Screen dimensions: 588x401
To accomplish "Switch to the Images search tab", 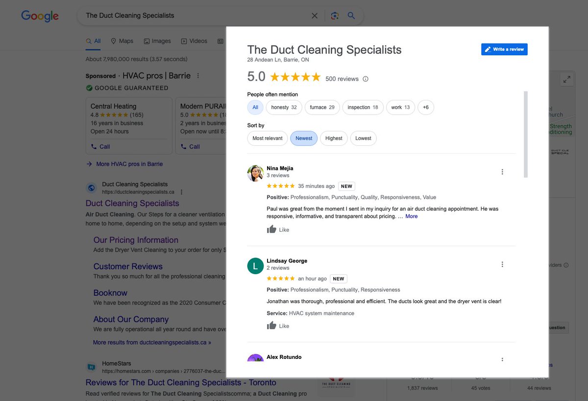I will pyautogui.click(x=157, y=41).
